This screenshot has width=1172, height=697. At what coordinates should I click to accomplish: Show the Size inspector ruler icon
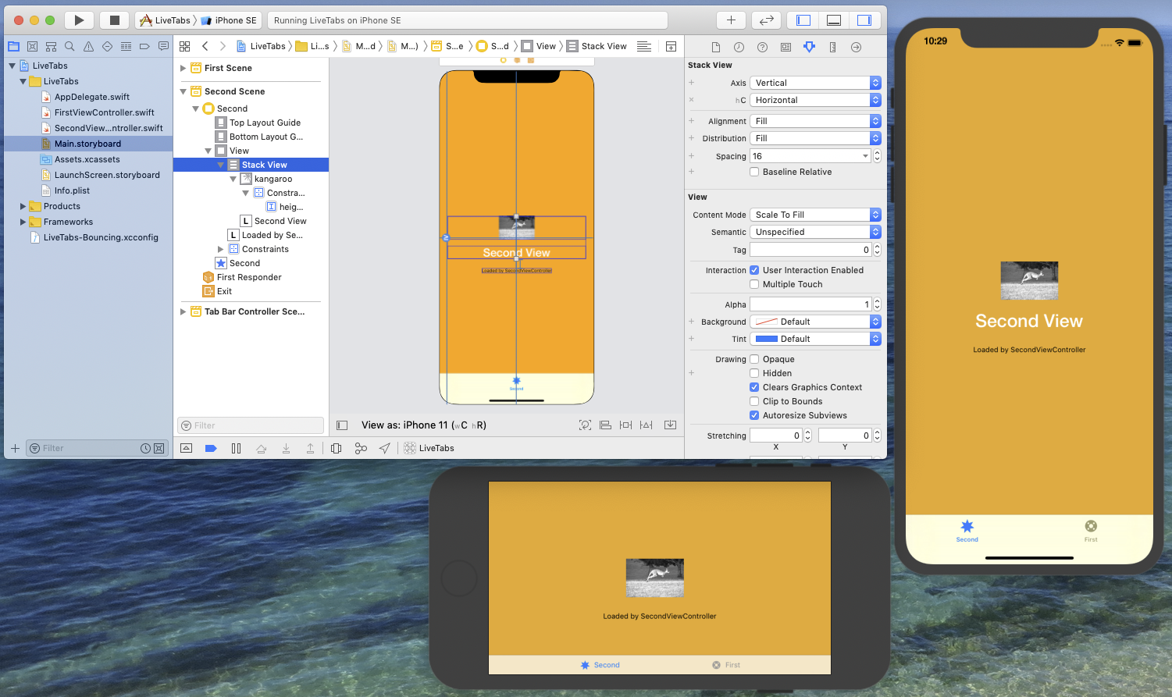(x=832, y=47)
